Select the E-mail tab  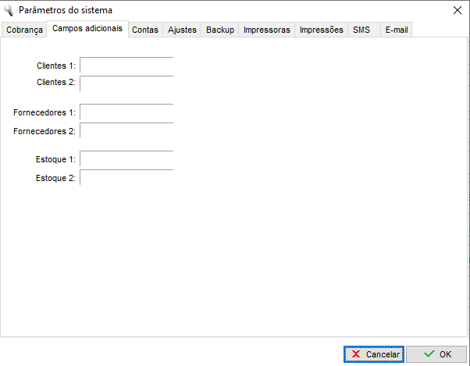click(397, 30)
